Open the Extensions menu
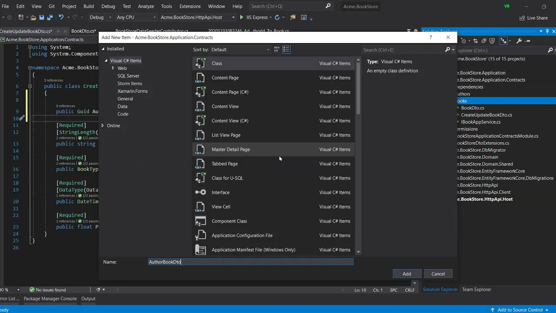This screenshot has width=556, height=313. point(190,6)
